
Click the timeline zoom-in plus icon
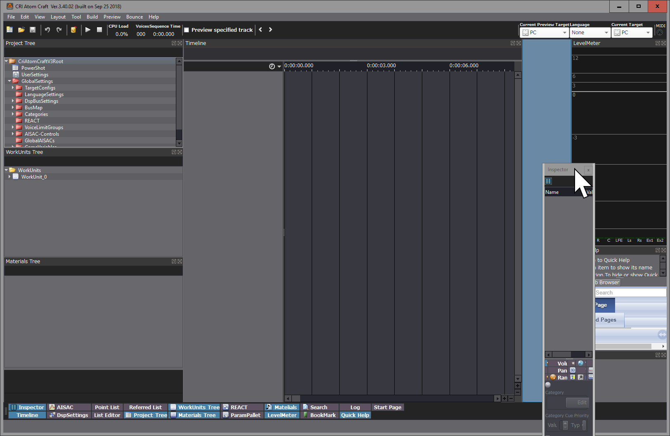(504, 398)
